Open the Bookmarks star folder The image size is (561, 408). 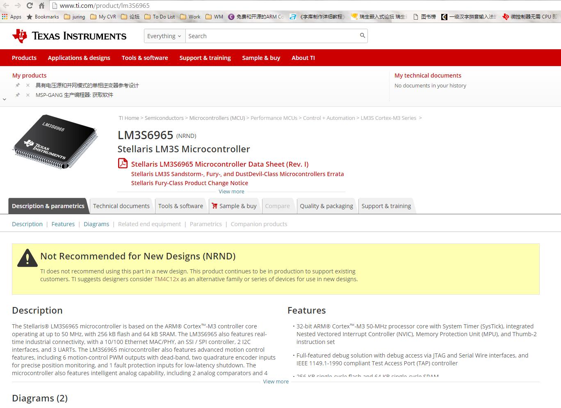tap(43, 17)
